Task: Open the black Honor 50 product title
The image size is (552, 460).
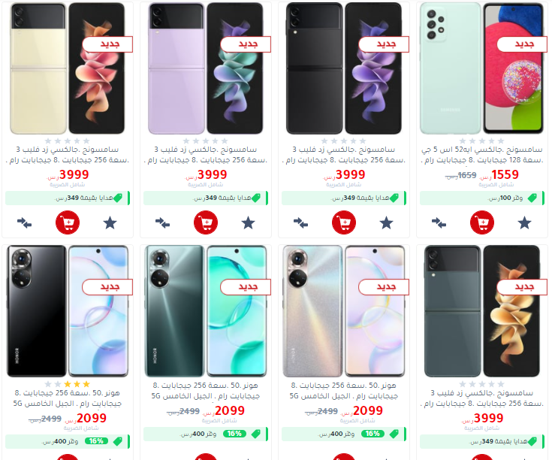Action: pos(68,398)
